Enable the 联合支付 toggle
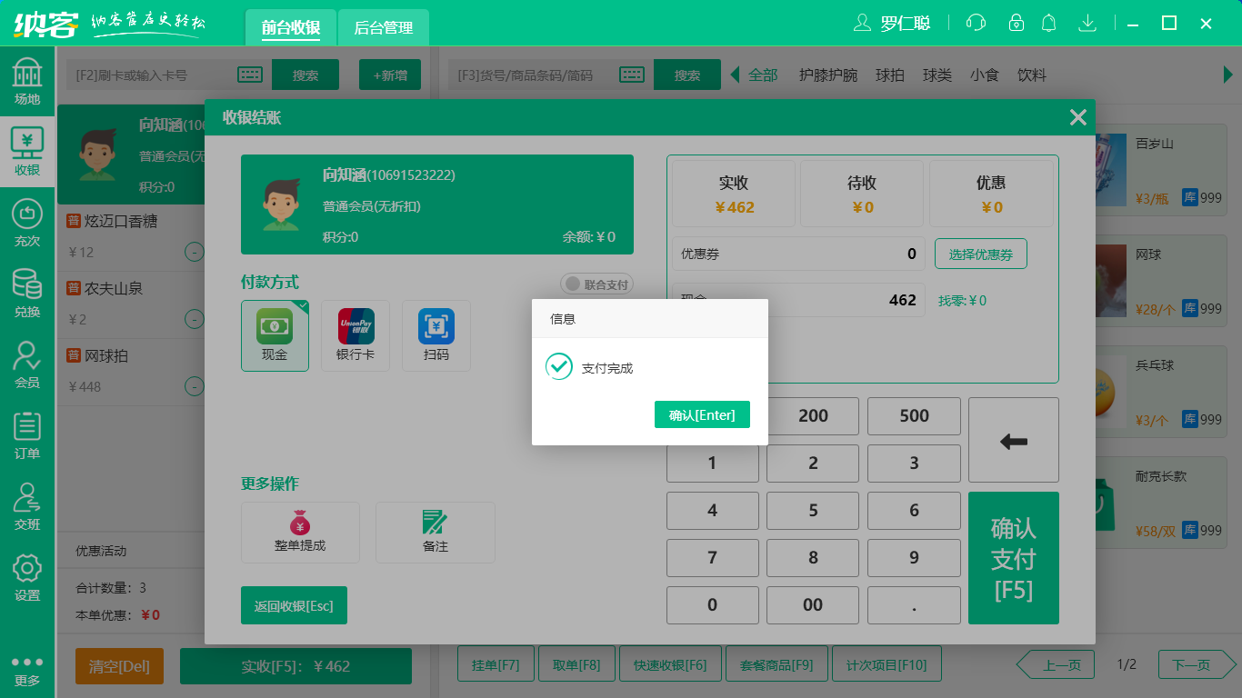This screenshot has height=698, width=1242. click(x=596, y=284)
